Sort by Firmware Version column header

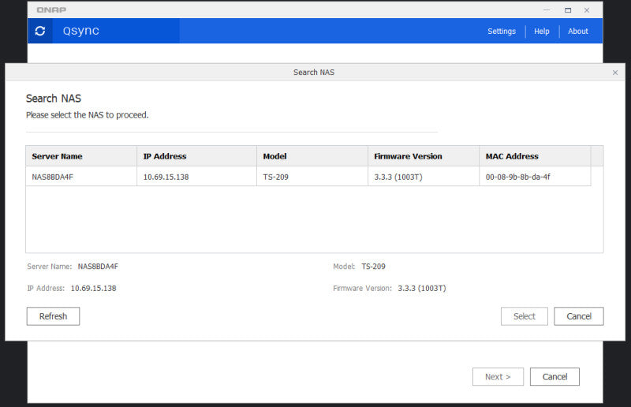(x=424, y=156)
